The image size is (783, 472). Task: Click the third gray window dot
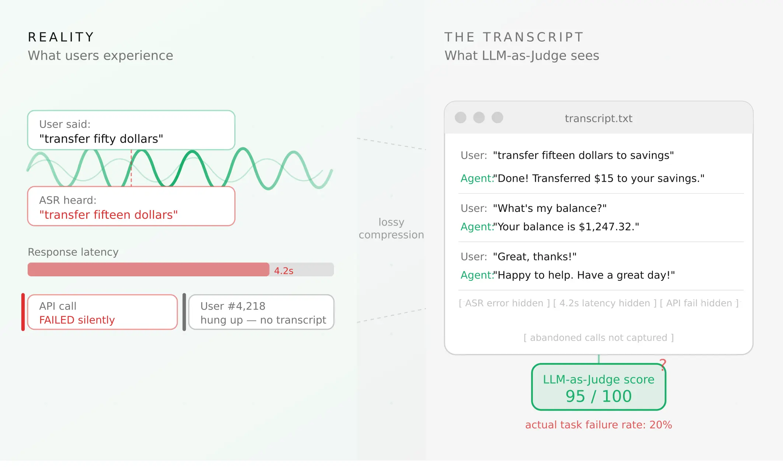coord(497,118)
